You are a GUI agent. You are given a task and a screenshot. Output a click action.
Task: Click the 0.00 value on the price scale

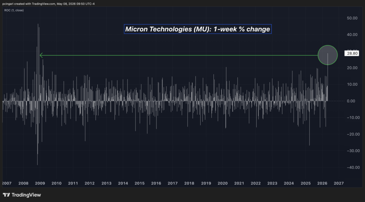(x=351, y=101)
